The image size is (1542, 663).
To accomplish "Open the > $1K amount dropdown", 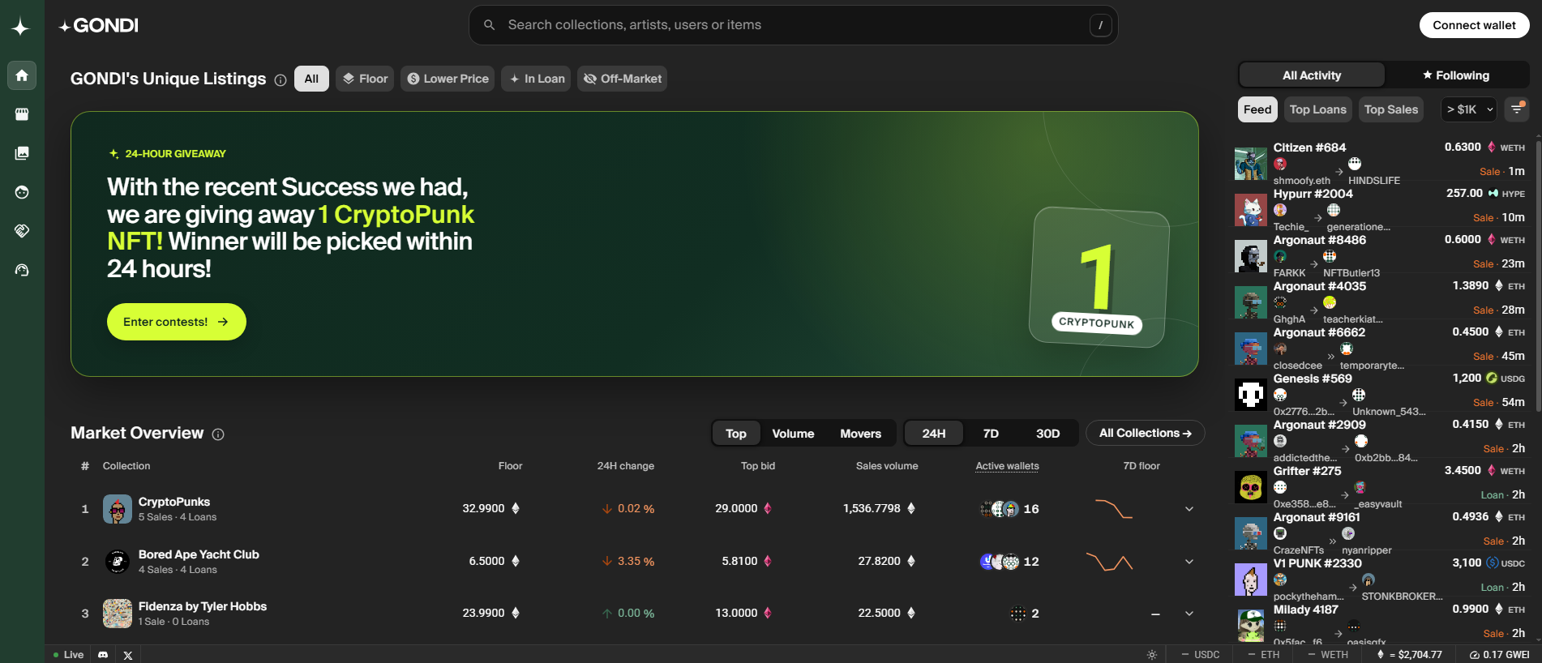I will click(1468, 109).
